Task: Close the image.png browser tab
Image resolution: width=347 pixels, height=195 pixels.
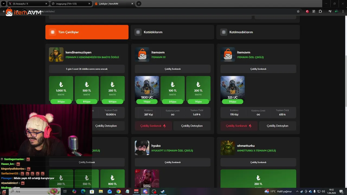Action: coord(89,4)
